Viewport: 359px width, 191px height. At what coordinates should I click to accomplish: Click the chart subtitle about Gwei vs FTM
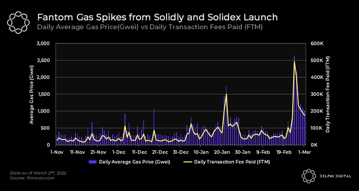[150, 27]
